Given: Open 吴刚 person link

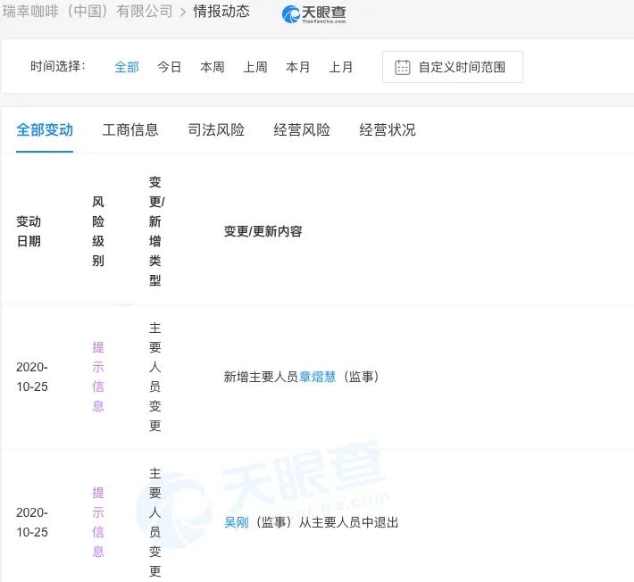Looking at the screenshot, I should tap(236, 522).
